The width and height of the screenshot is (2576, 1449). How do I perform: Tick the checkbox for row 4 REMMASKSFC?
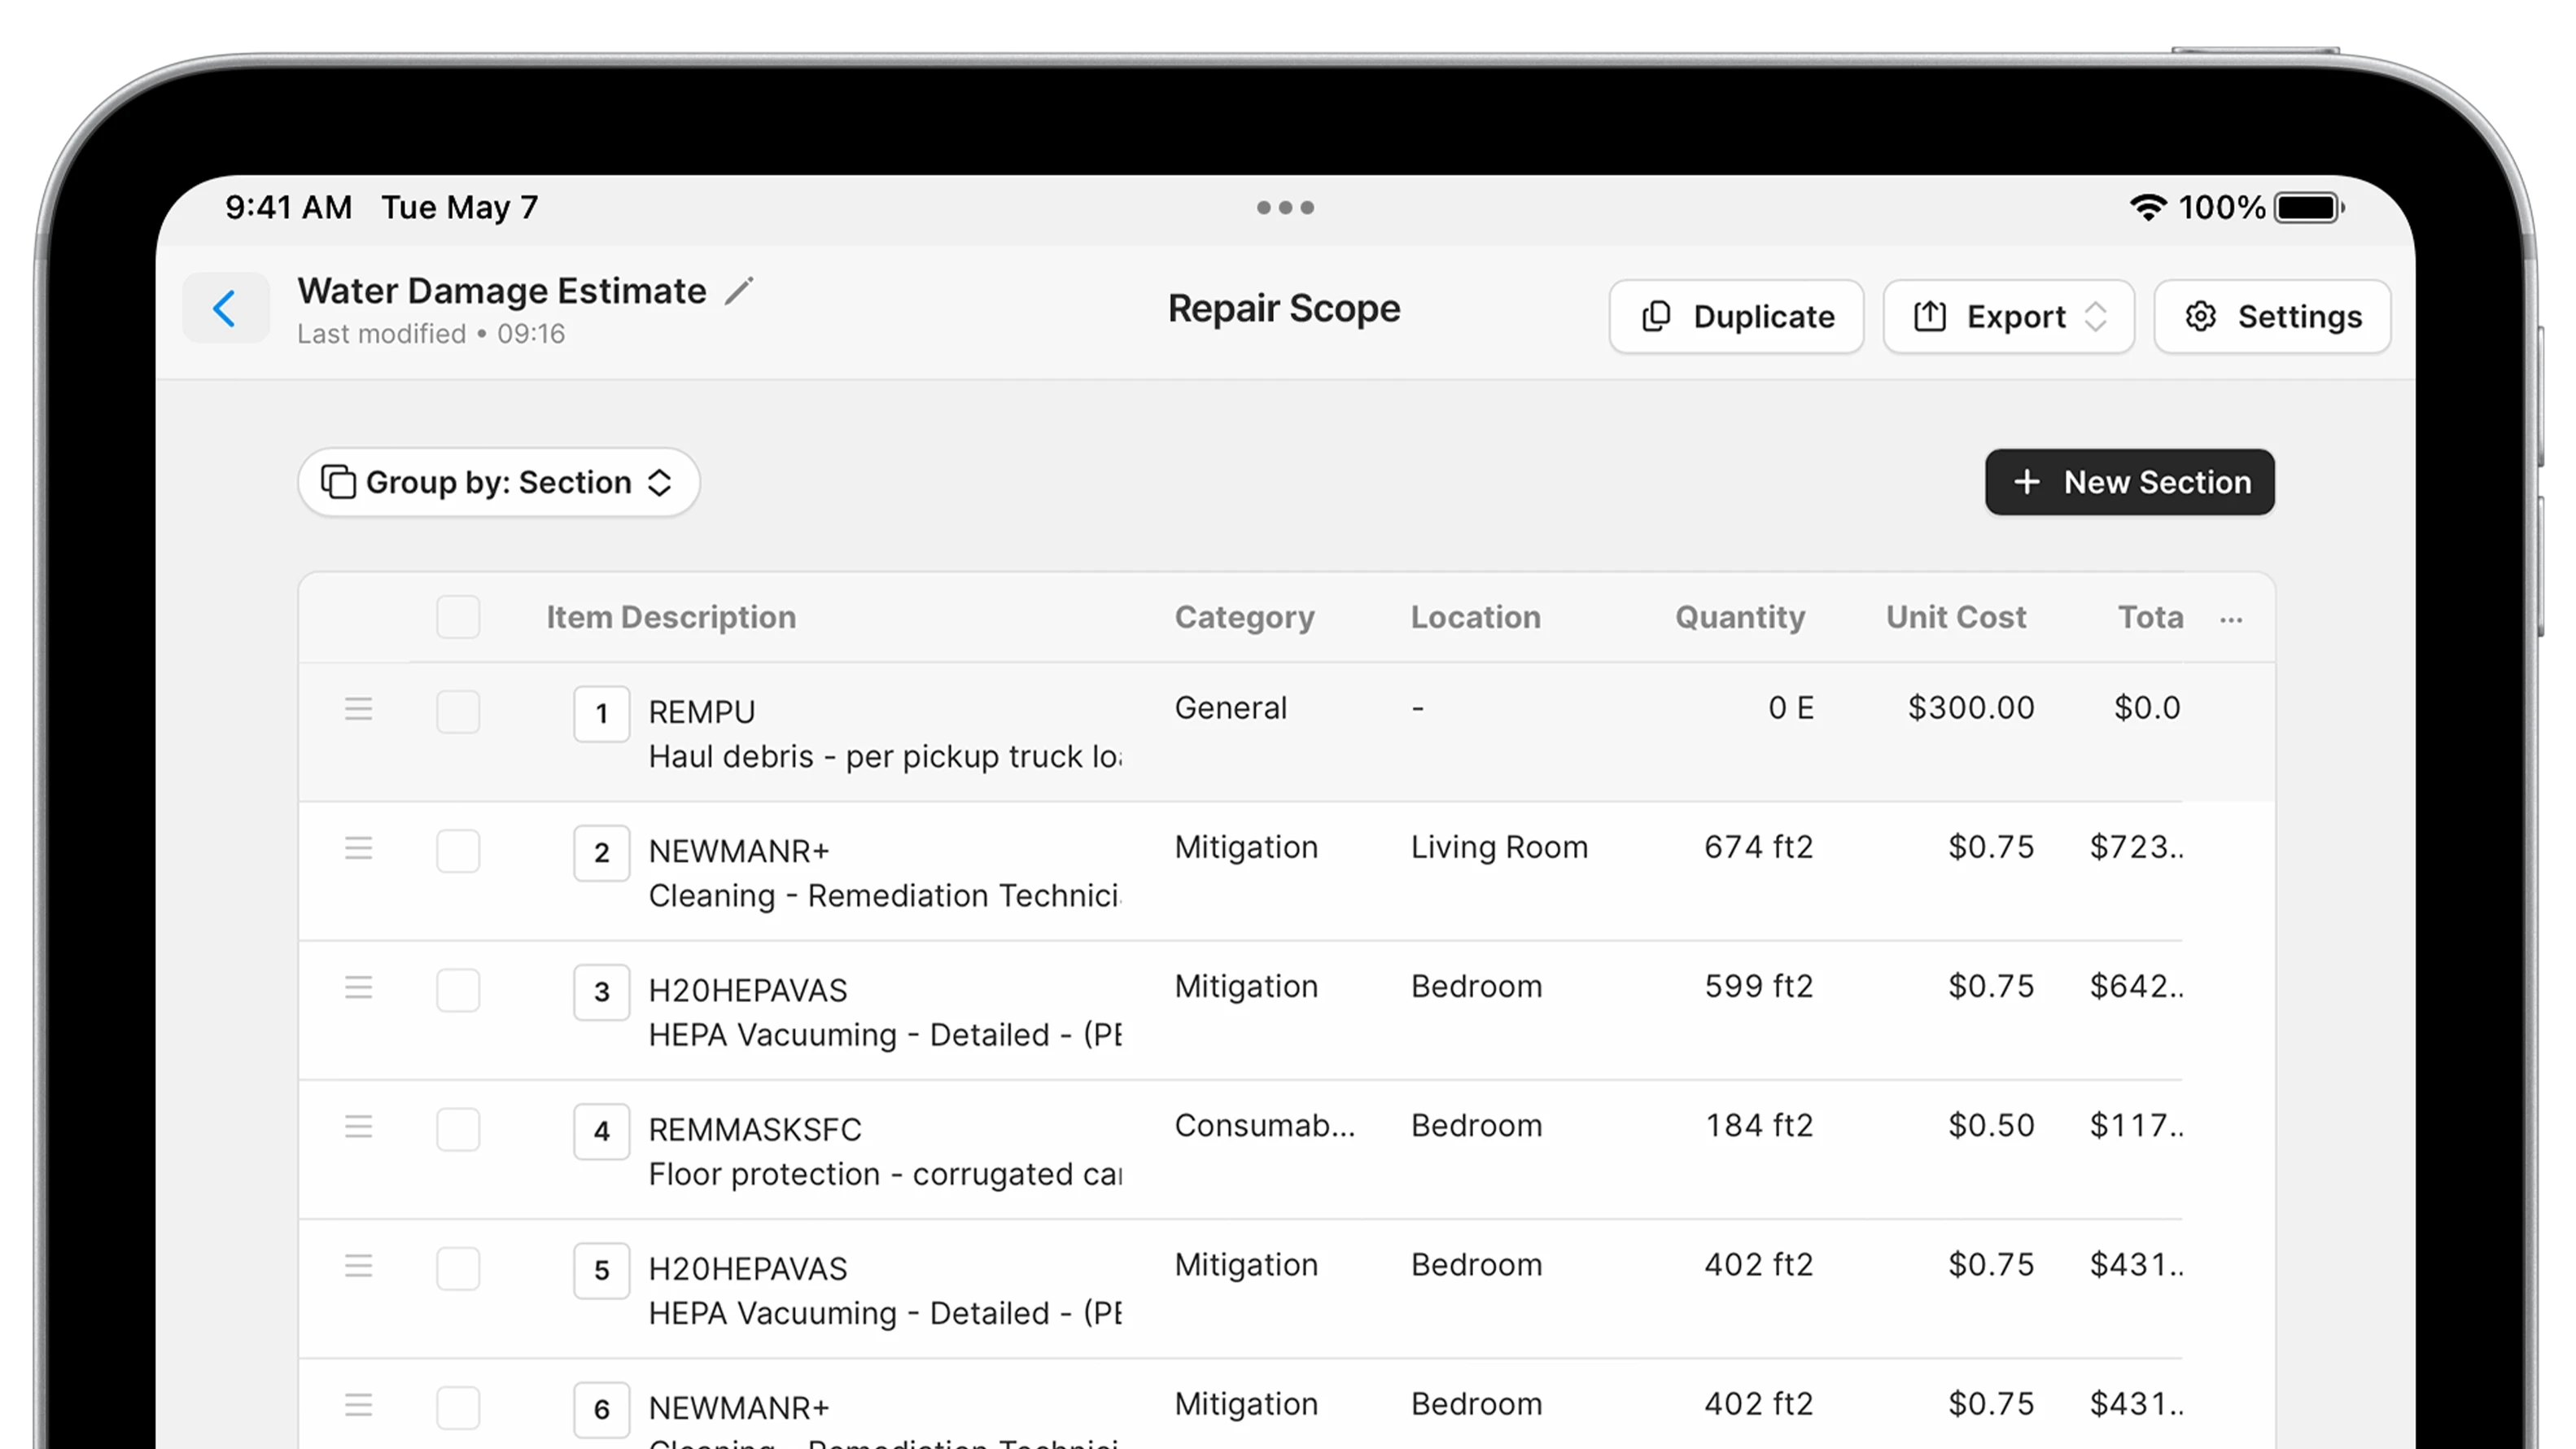pyautogui.click(x=458, y=1130)
